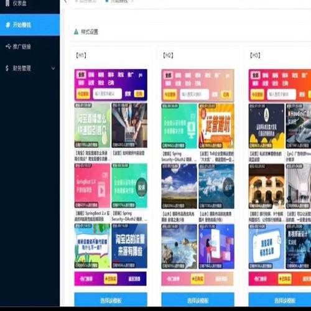Click the 【H1】 template label
The image size is (311, 311).
click(x=81, y=55)
